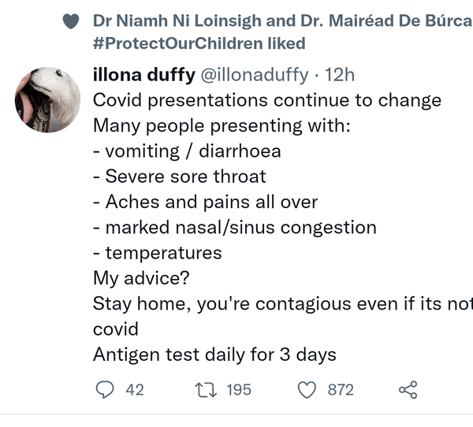
Task: Click the 12h tweet timestamp
Action: 341,75
